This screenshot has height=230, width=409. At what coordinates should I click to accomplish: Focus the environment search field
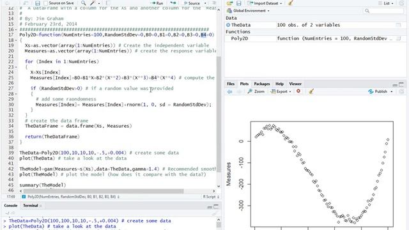tap(383, 11)
